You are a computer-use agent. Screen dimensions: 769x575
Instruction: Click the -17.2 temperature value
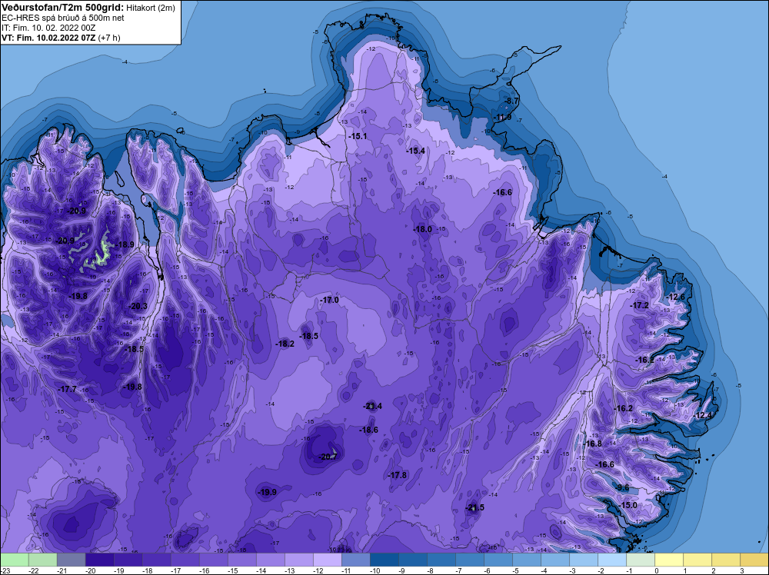click(639, 305)
